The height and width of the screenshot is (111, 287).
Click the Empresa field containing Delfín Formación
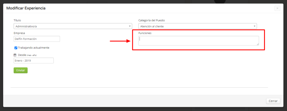[37, 39]
